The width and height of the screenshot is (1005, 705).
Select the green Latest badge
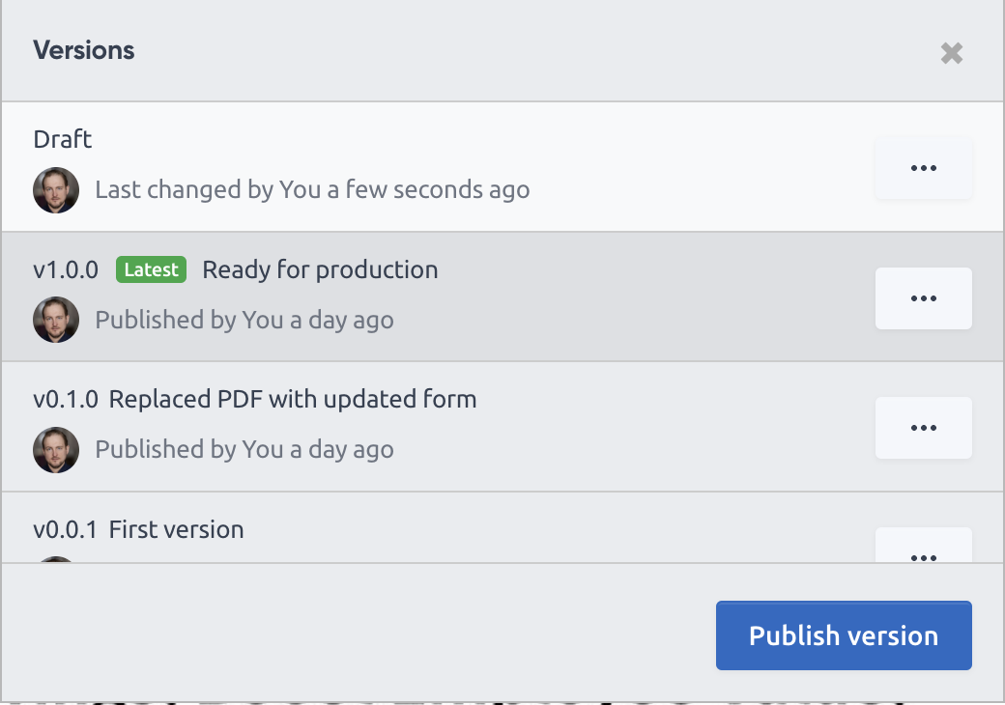[151, 269]
